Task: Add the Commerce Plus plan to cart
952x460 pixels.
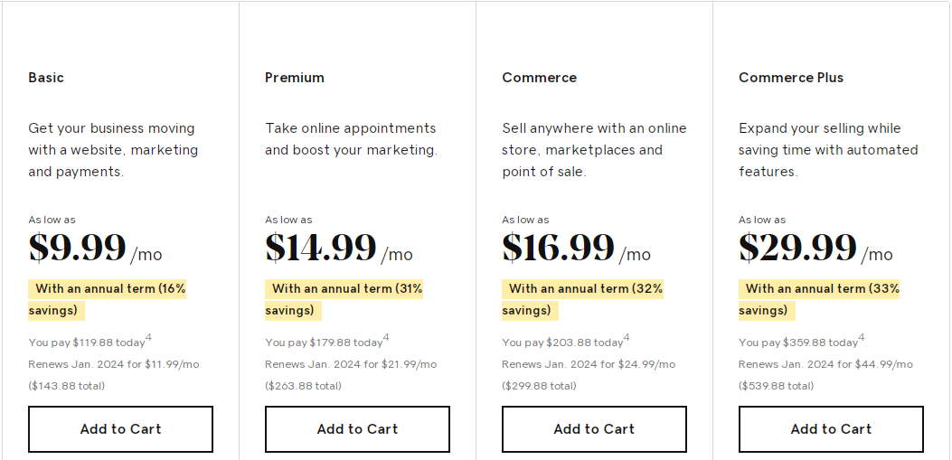Action: [831, 429]
